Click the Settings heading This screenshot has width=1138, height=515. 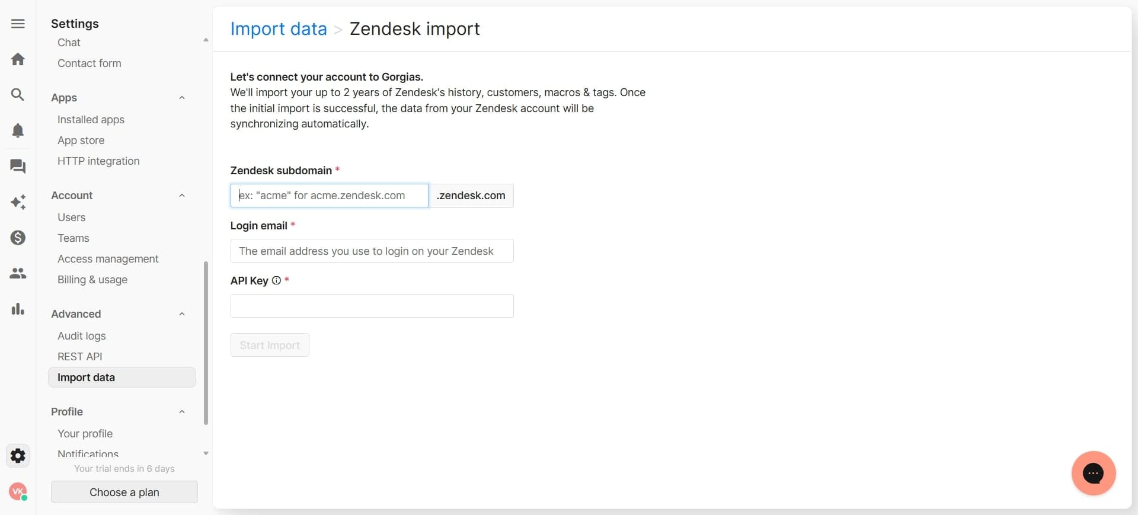tap(75, 24)
